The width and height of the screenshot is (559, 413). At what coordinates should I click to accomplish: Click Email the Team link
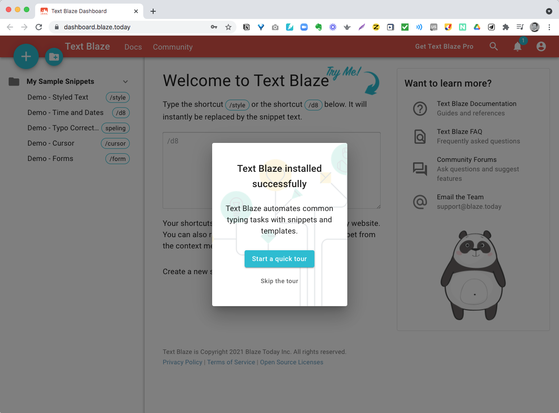tap(460, 197)
